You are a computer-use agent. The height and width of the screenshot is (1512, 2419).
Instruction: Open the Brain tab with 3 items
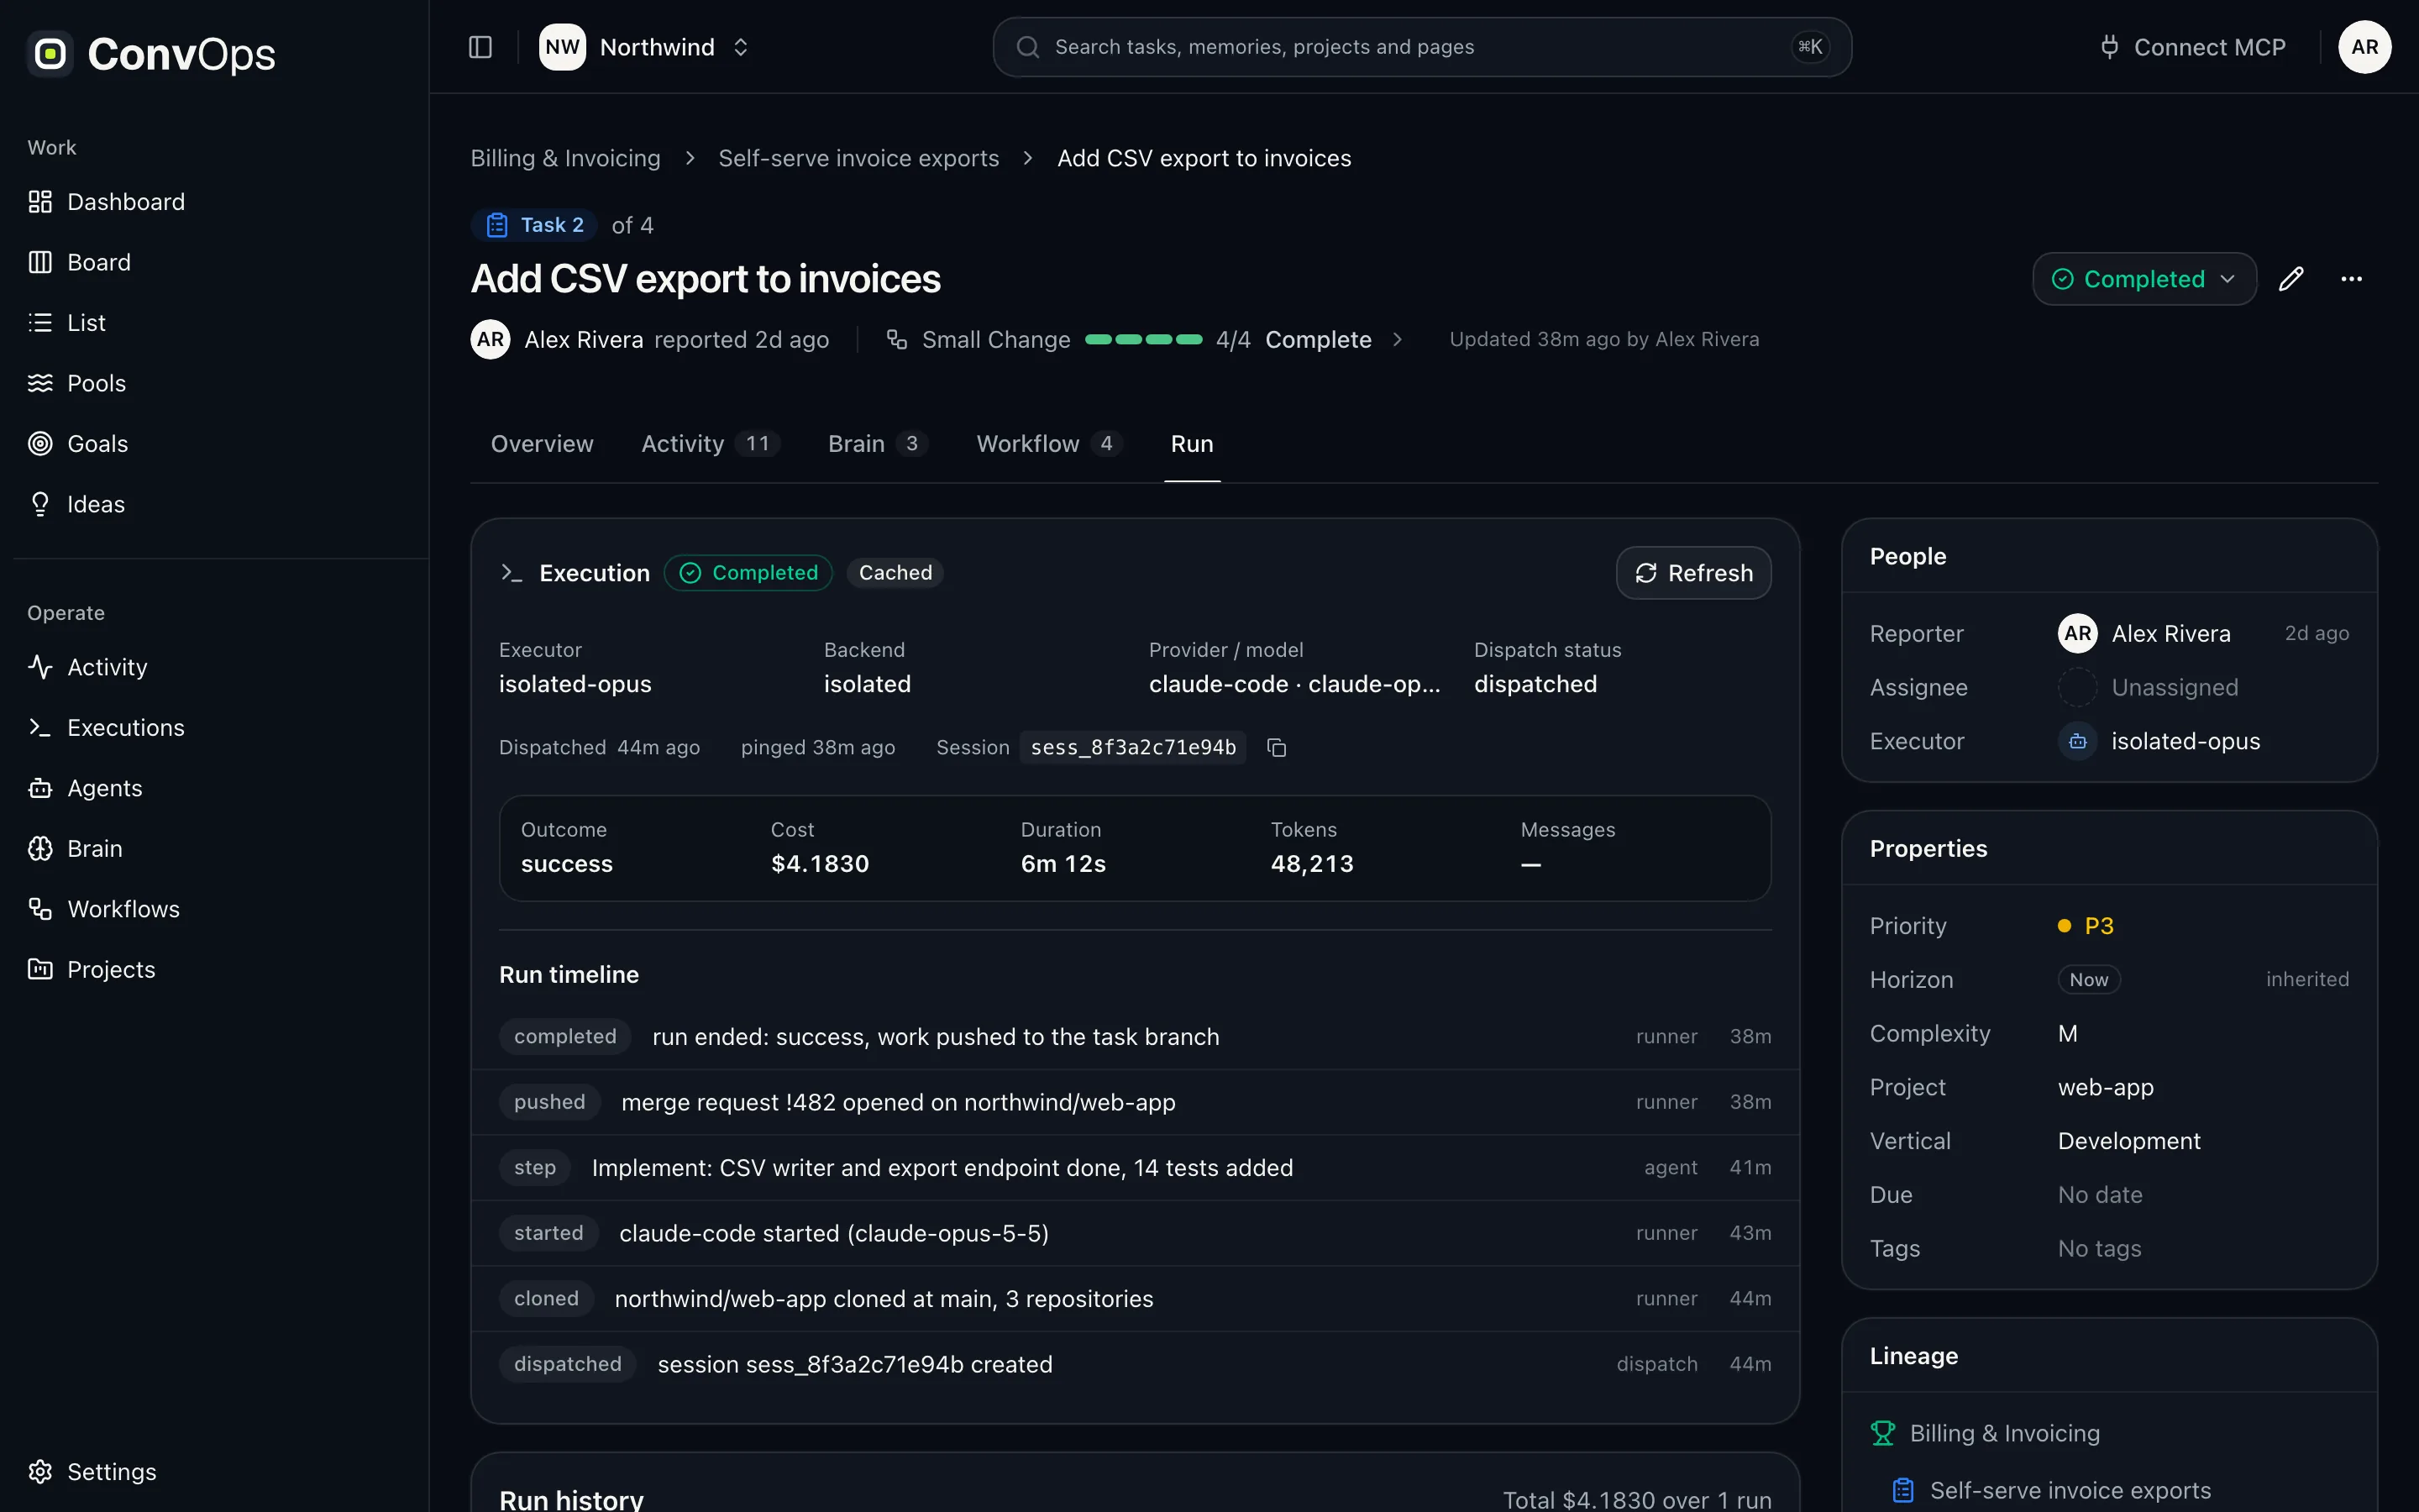(x=878, y=444)
